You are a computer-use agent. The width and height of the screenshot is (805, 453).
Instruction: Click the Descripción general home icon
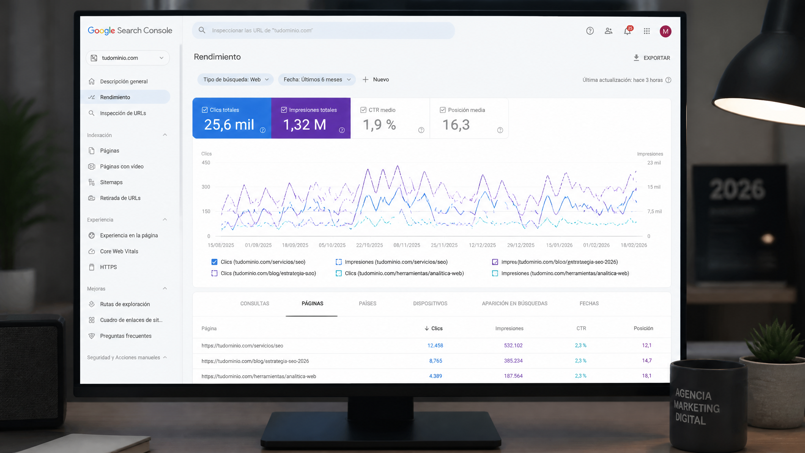coord(92,81)
